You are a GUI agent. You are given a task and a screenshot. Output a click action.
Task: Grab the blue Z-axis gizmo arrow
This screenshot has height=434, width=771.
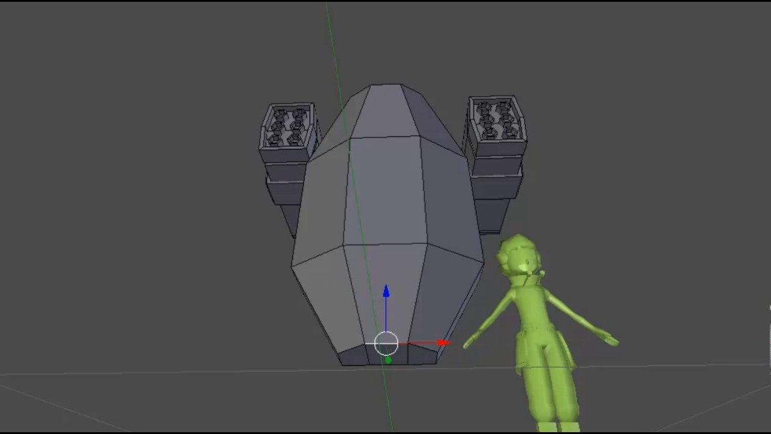pyautogui.click(x=386, y=292)
